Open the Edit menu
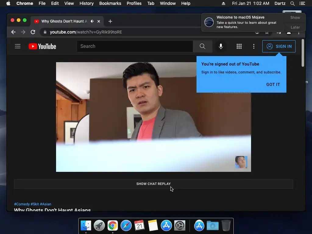The image size is (312, 234). coord(55,3)
